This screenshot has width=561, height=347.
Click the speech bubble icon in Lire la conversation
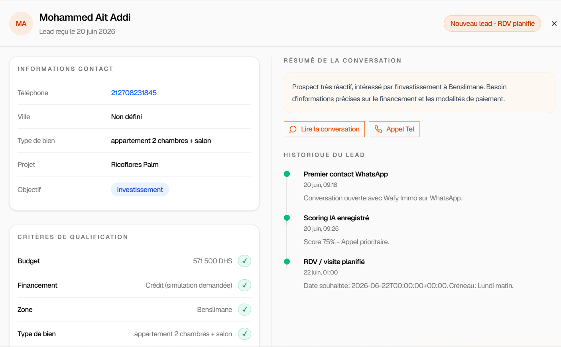pos(293,129)
